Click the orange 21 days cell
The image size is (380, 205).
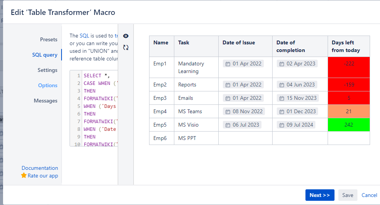(349, 111)
